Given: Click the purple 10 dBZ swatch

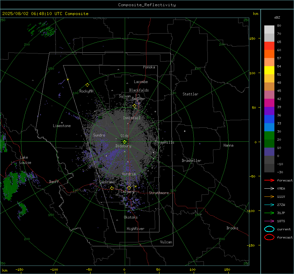Looking at the screenshot, I should [269, 152].
